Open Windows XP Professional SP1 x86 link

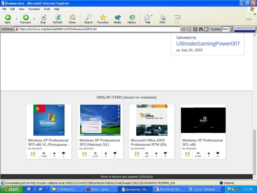coord(203,142)
